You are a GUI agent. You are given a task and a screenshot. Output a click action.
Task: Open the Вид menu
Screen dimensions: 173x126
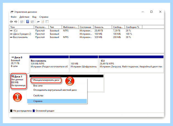(x=34, y=17)
